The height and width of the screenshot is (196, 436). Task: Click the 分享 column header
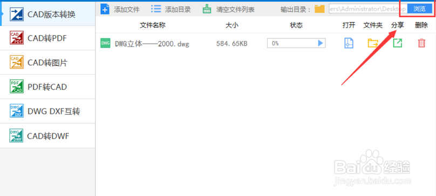398,25
